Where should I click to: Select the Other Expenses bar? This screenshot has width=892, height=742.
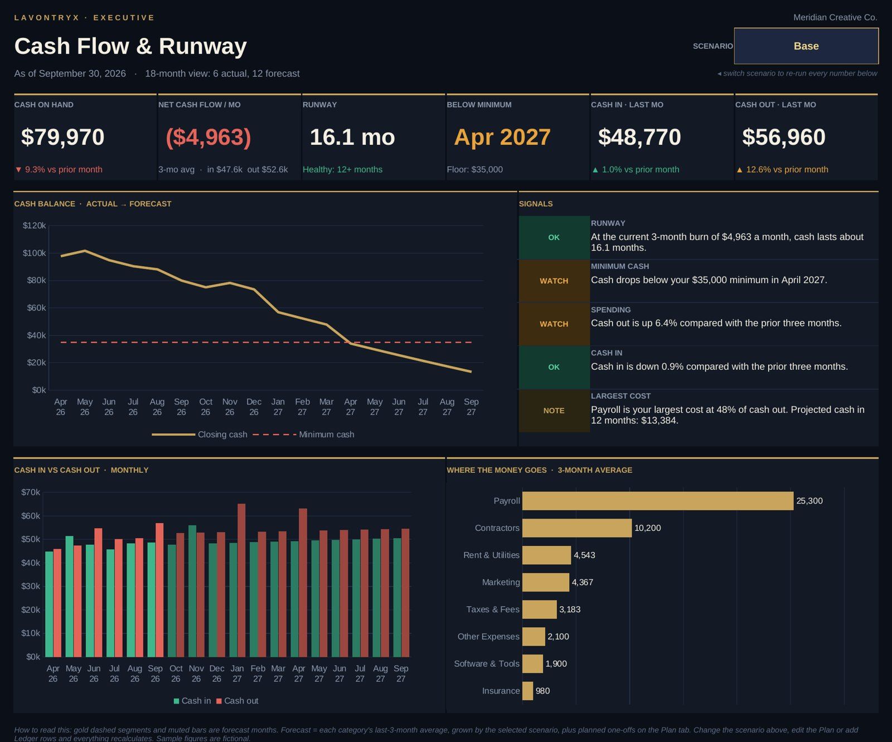click(x=534, y=637)
